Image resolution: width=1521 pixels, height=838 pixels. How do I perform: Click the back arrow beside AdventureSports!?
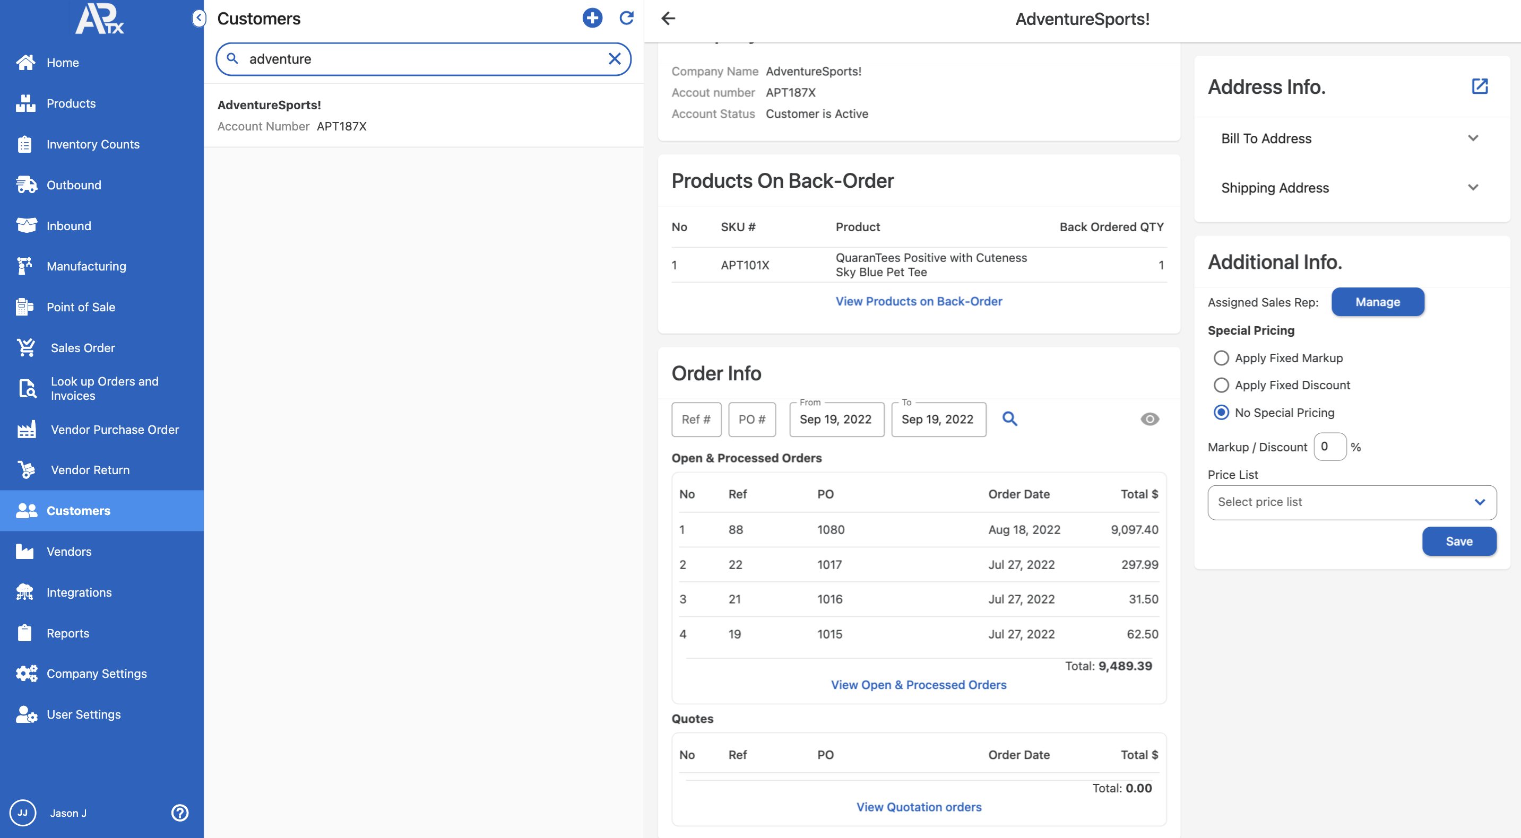tap(668, 18)
